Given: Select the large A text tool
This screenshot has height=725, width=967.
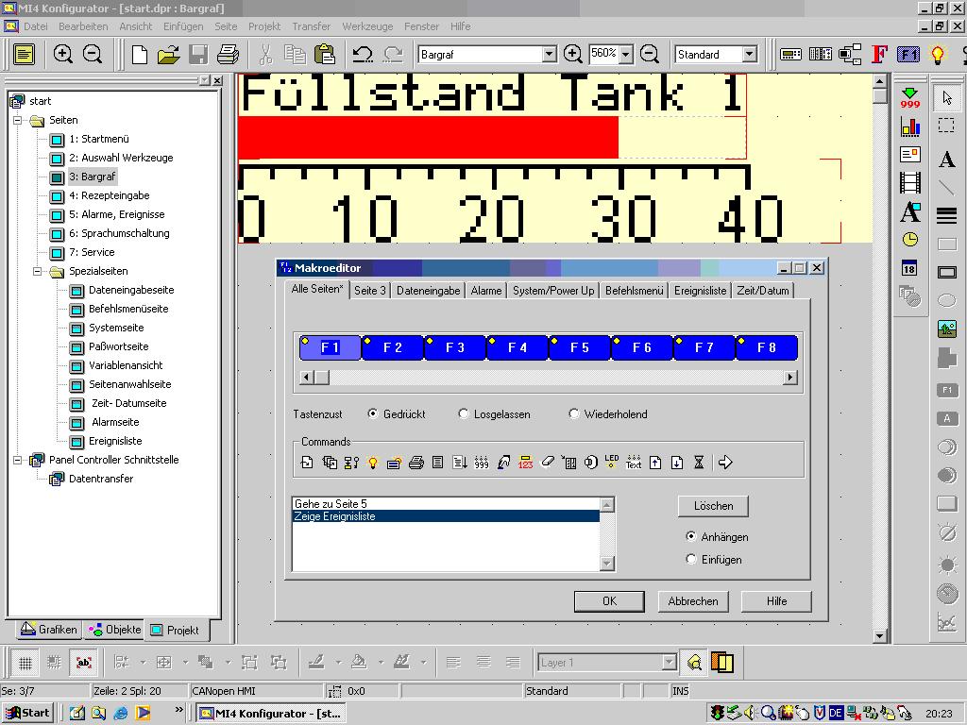Looking at the screenshot, I should (x=946, y=159).
